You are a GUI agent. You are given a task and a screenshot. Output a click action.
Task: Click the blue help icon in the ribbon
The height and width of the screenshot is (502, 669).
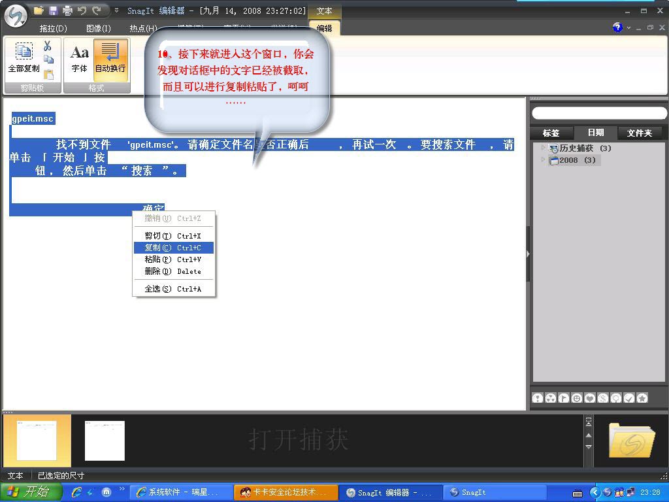(617, 27)
